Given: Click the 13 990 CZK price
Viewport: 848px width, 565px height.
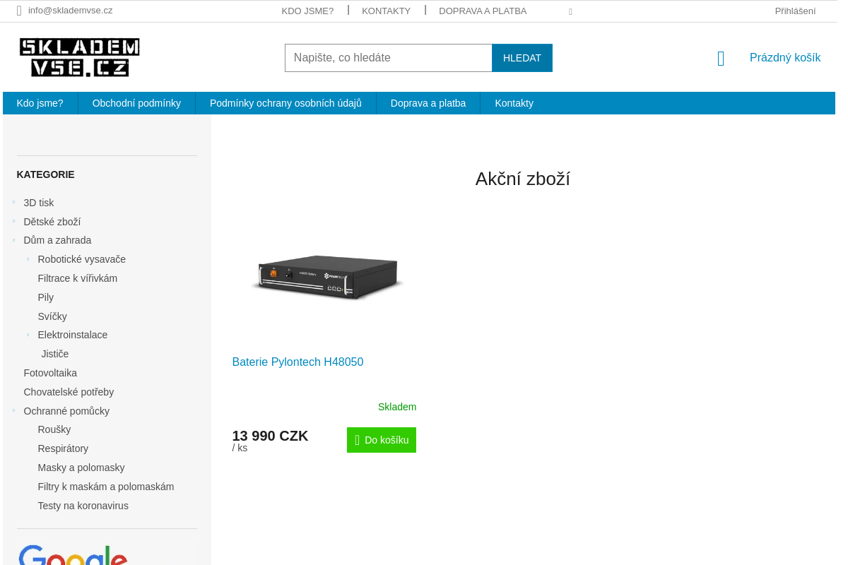Looking at the screenshot, I should pos(270,436).
